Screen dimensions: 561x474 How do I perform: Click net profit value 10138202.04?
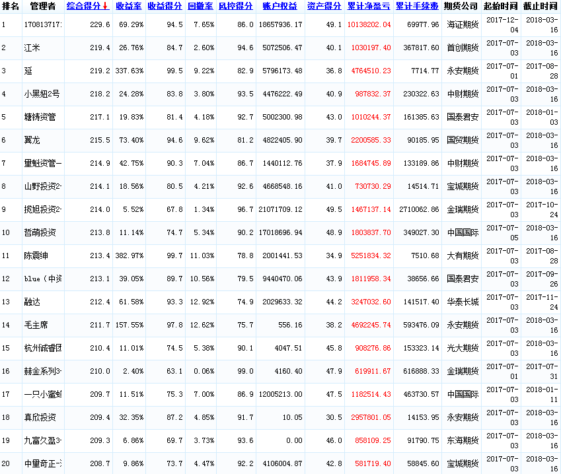pyautogui.click(x=369, y=25)
